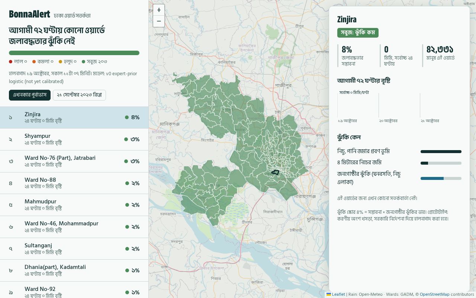This screenshot has height=298, width=476.
Task: Open the ২৬ সেপ্টেম্বর ২০২৩ replay
Action: point(79,95)
